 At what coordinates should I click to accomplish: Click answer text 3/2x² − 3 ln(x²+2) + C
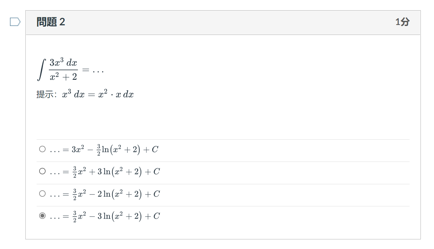point(105,216)
